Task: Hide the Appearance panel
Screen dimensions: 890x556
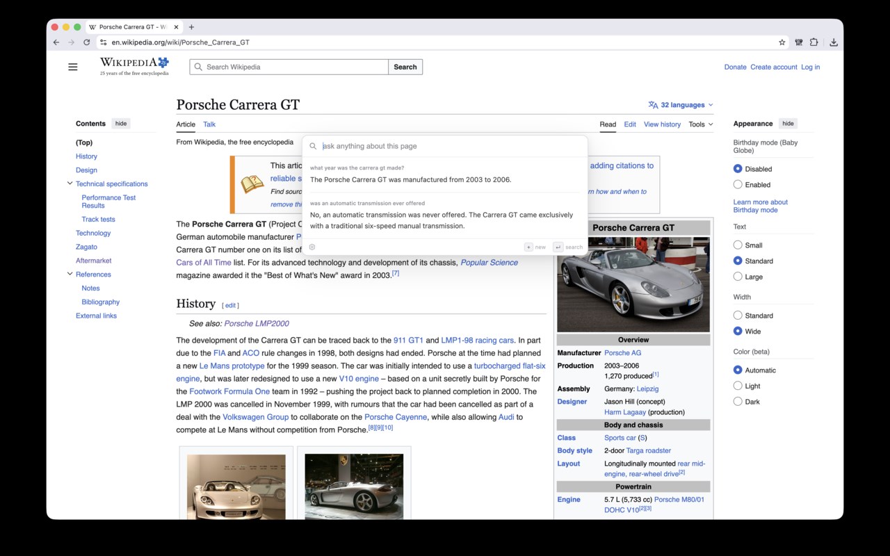Action: tap(788, 124)
